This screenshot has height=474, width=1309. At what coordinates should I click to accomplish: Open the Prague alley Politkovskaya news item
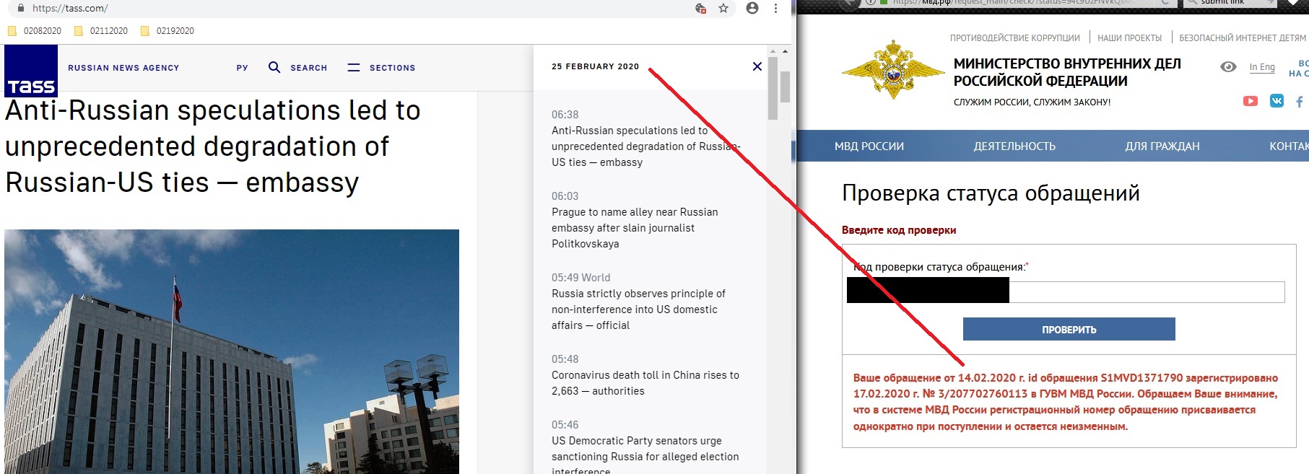[634, 227]
